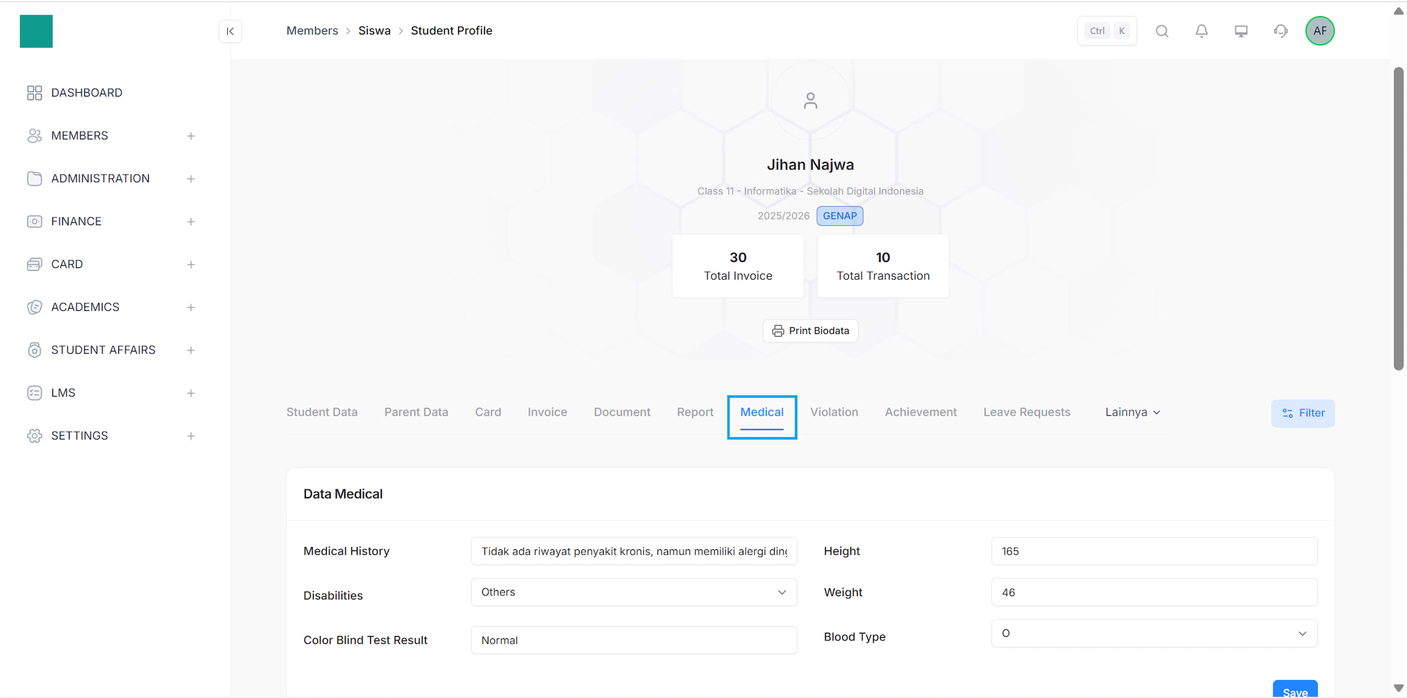Click the page vertical scrollbar thumb

point(1398,218)
